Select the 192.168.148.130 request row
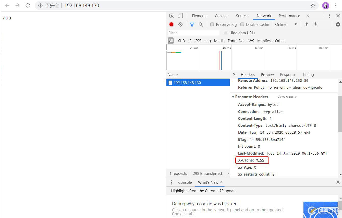Image resolution: width=342 pixels, height=218 pixels. click(198, 83)
